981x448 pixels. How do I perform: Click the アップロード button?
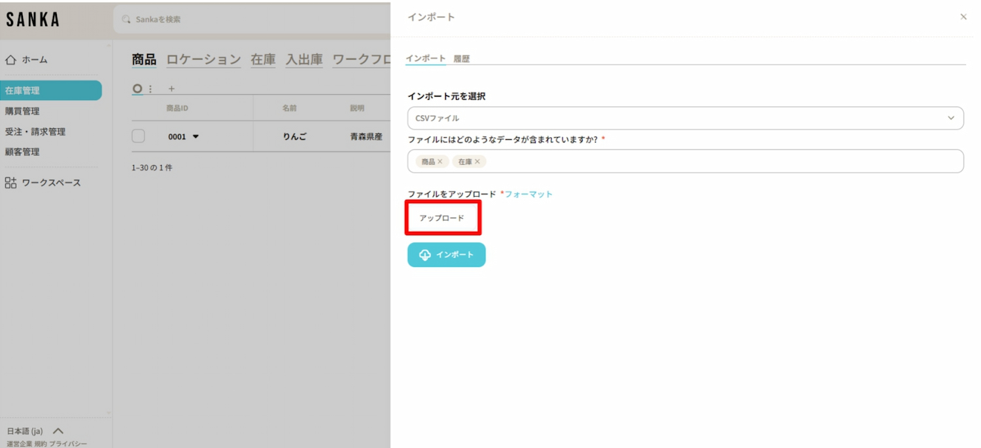(443, 218)
